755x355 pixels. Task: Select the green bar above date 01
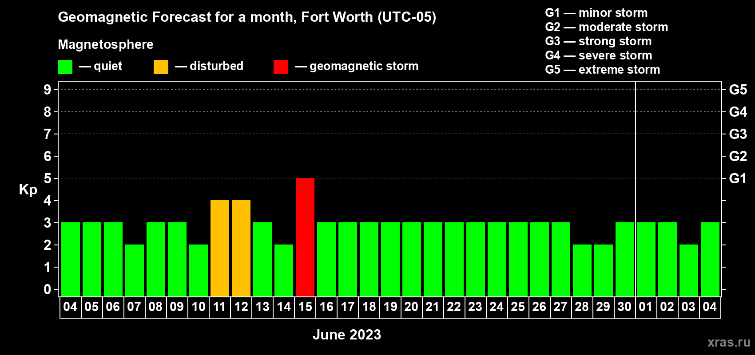pyautogui.click(x=646, y=260)
